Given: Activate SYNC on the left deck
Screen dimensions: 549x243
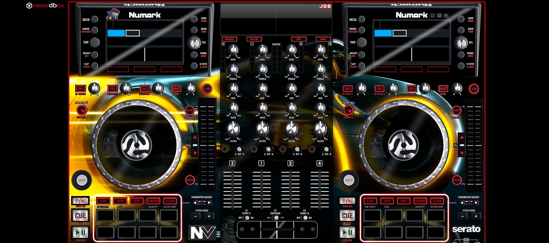Looking at the screenshot, I should click(x=81, y=201).
